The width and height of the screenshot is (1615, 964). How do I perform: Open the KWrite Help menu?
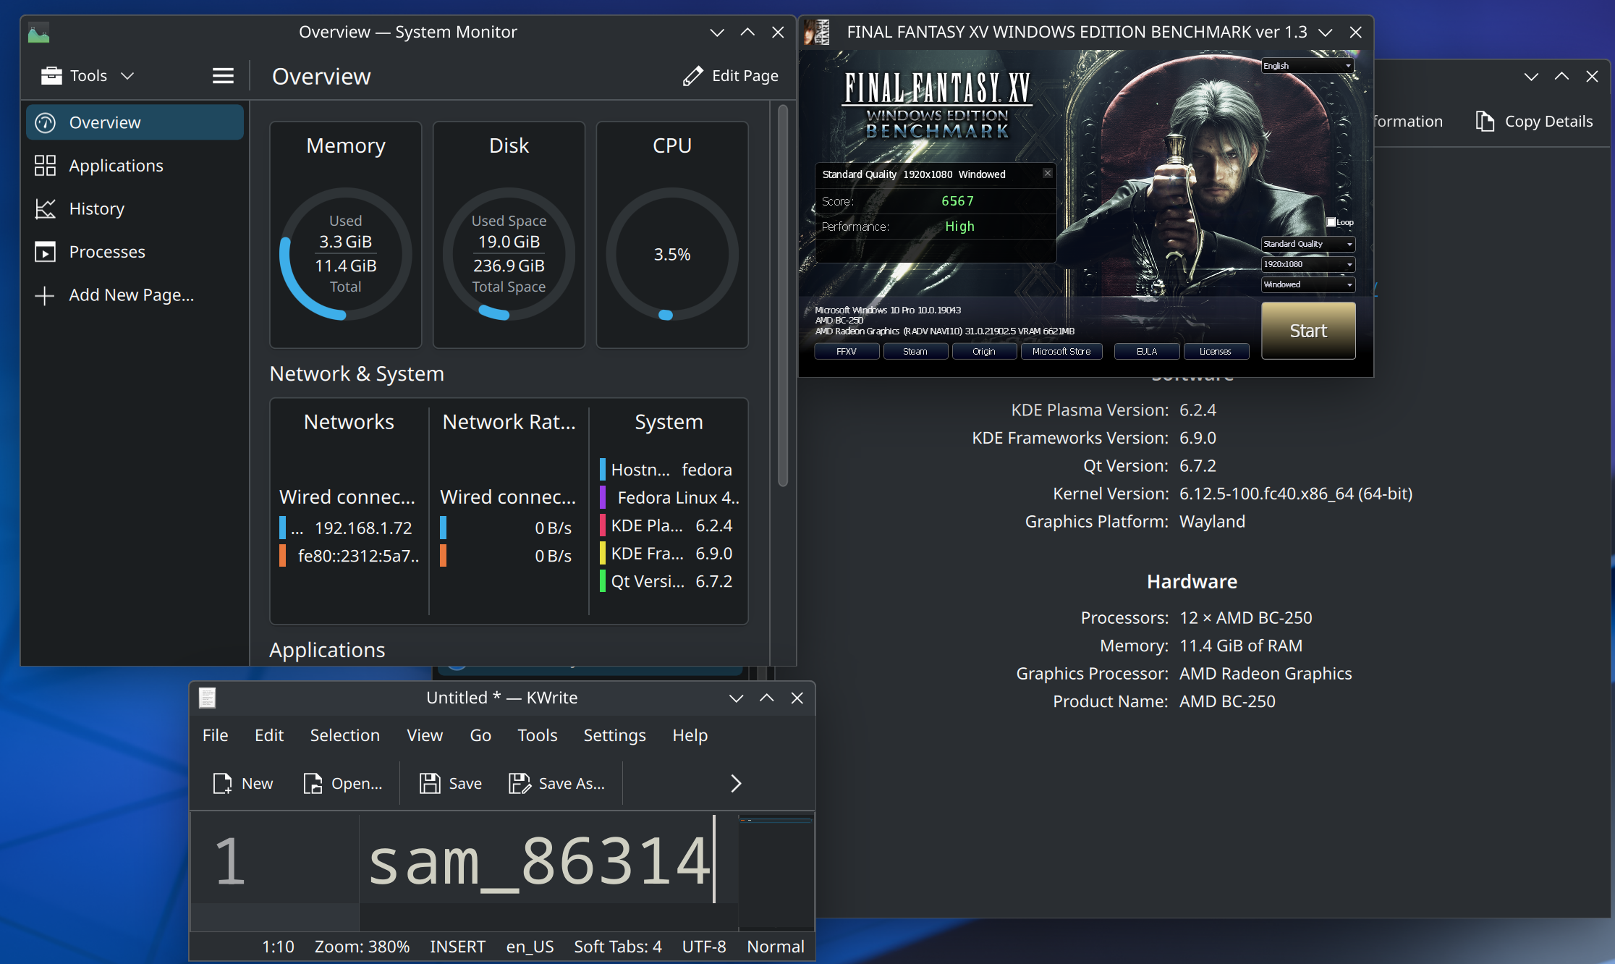point(690,735)
